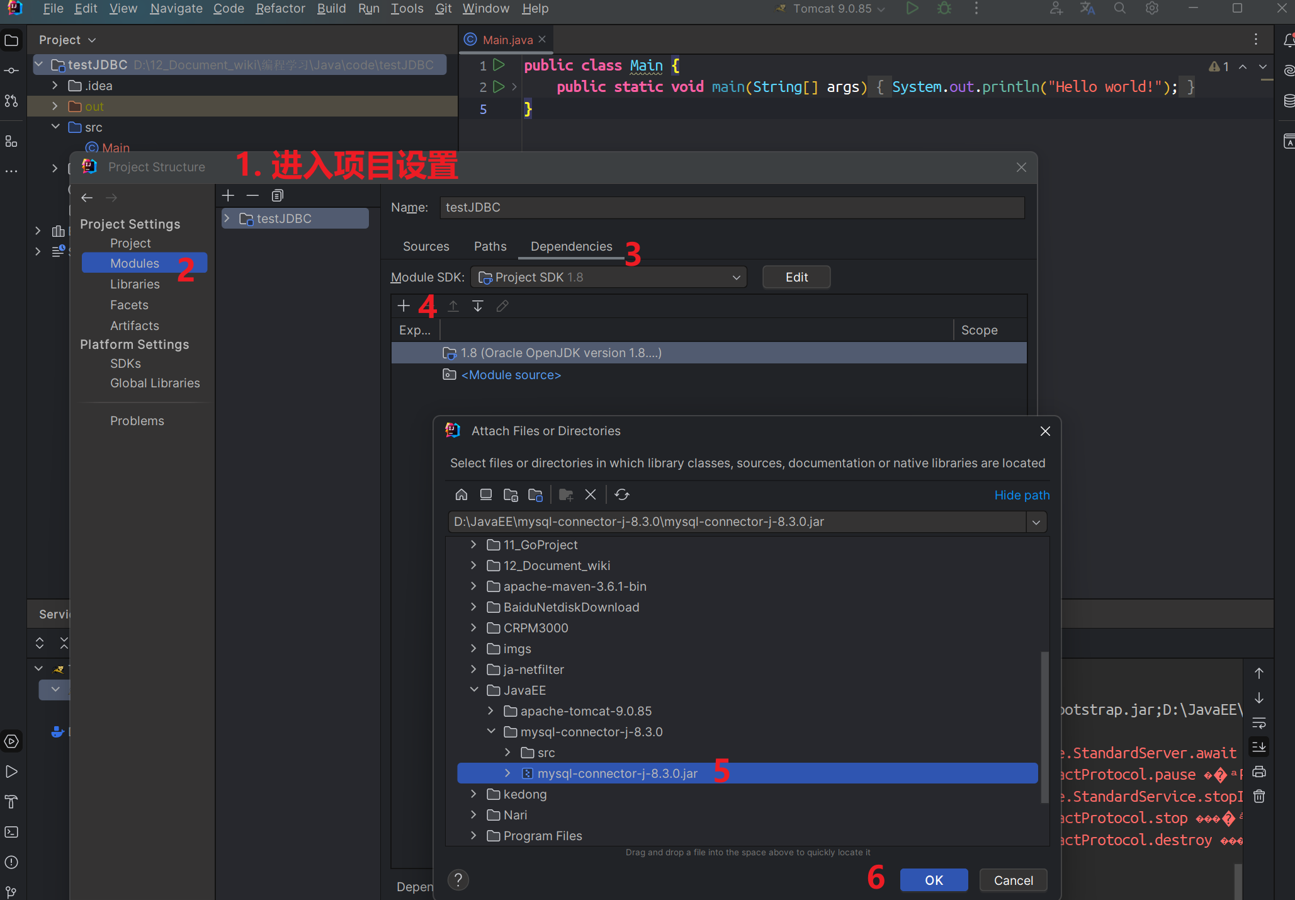Click the IDE settings gear icon
This screenshot has height=900, width=1295.
(x=1152, y=9)
